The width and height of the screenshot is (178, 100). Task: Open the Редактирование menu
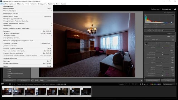click(11, 4)
